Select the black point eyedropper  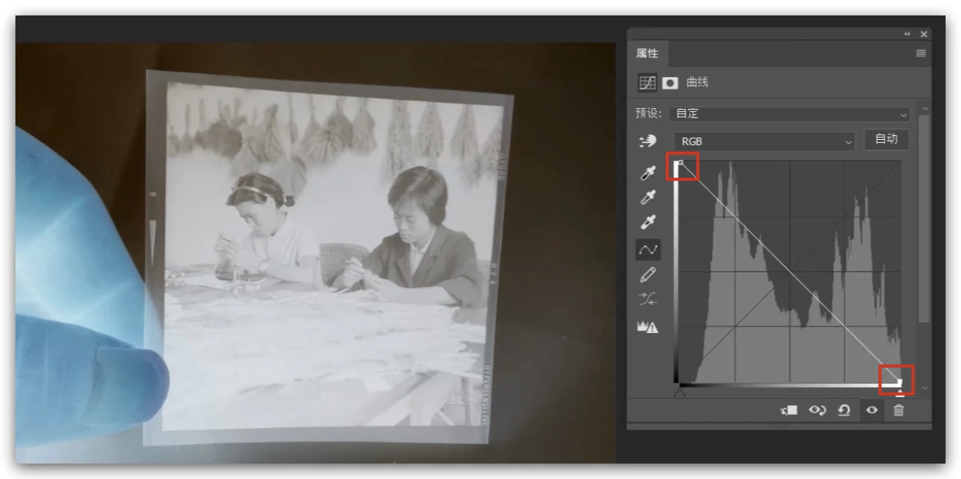click(648, 174)
